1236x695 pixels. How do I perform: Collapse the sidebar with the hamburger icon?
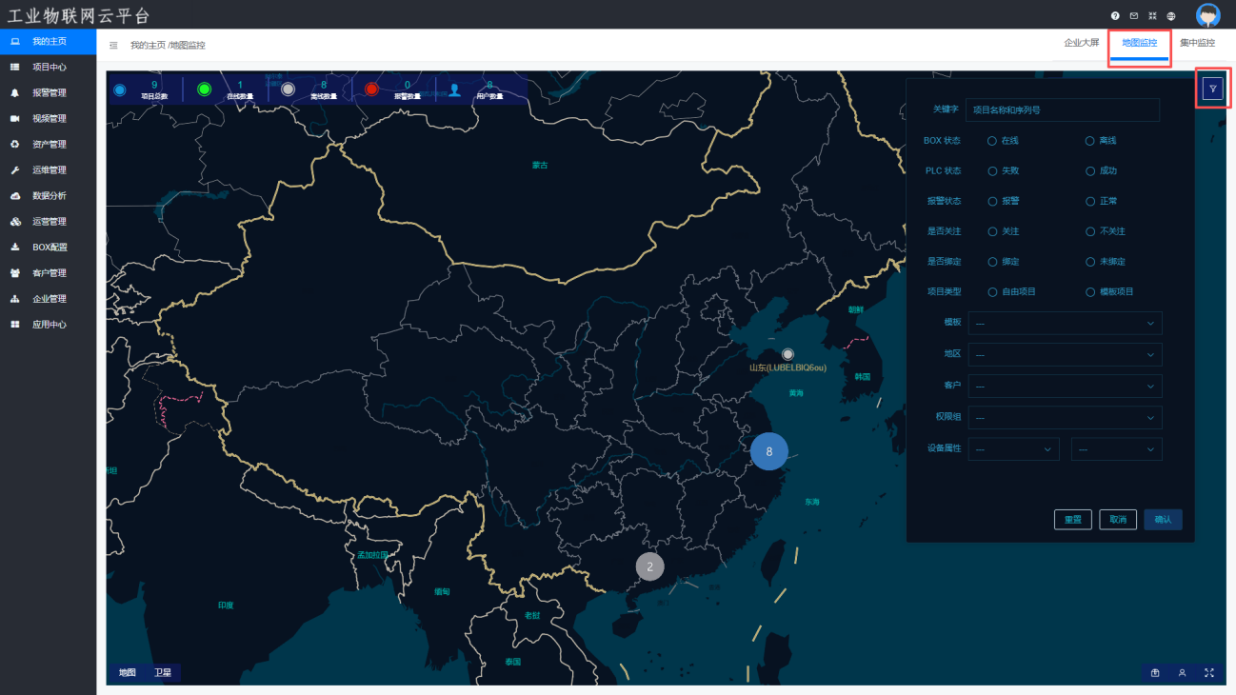tap(113, 45)
